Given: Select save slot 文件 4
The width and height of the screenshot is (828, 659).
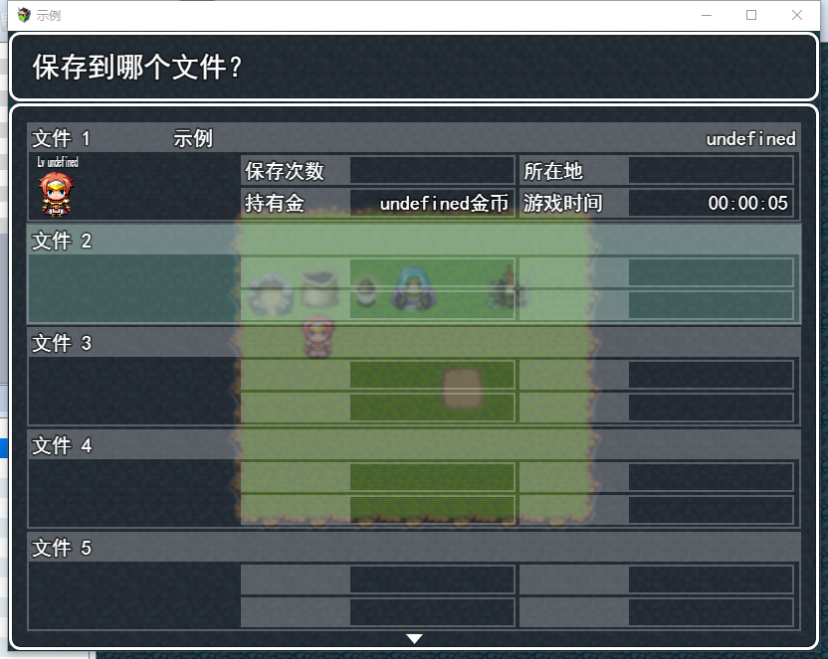Looking at the screenshot, I should (414, 479).
